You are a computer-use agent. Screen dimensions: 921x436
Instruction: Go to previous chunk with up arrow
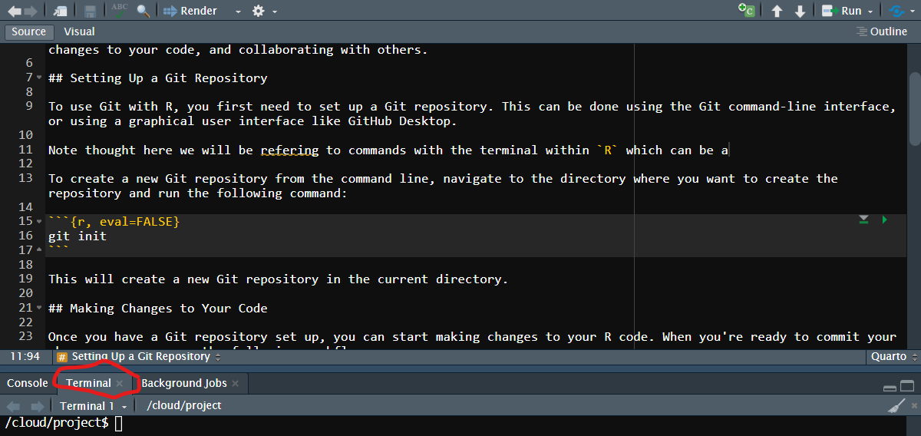pos(777,11)
